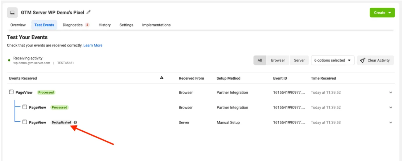Click the Clear Activity button

coord(375,60)
